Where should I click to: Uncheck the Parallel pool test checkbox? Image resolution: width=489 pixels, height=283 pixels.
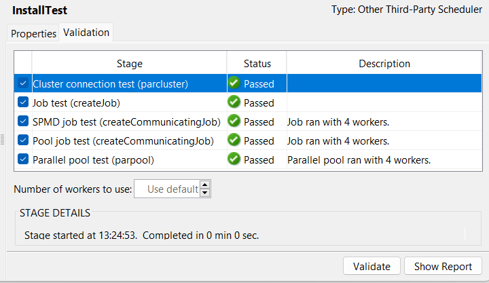(23, 159)
